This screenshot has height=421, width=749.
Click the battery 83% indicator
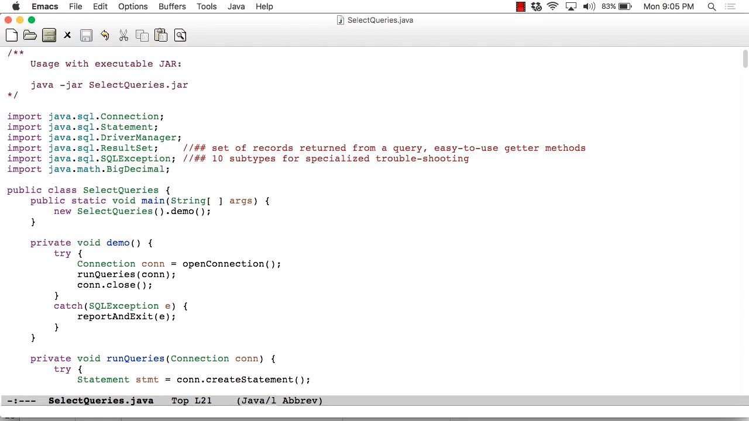tap(616, 6)
